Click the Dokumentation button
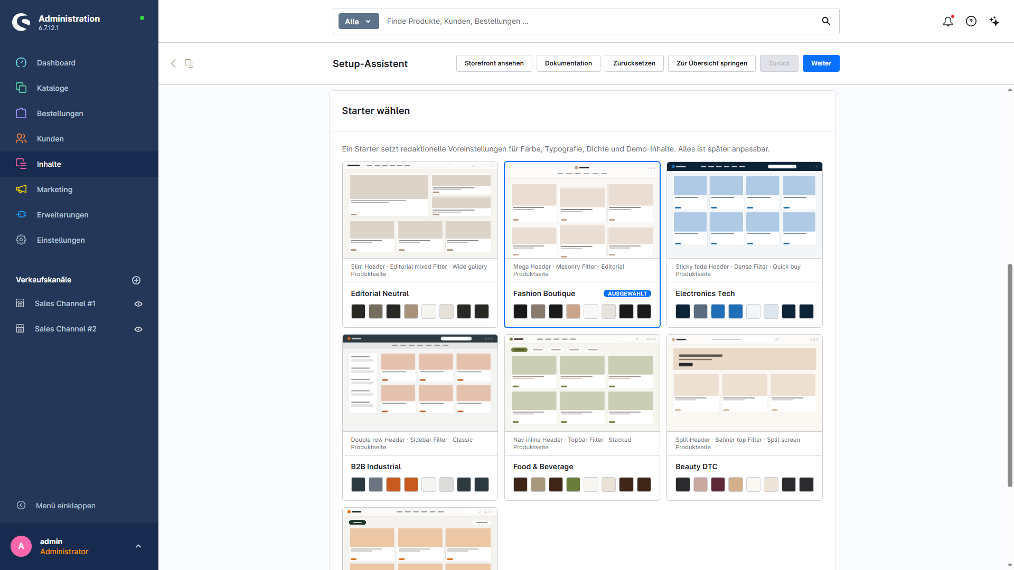Viewport: 1014px width, 570px height. (x=568, y=63)
